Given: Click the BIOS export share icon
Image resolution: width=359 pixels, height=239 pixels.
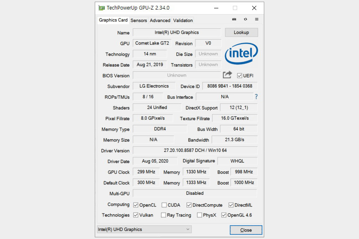Looking at the screenshot, I should tap(228, 75).
